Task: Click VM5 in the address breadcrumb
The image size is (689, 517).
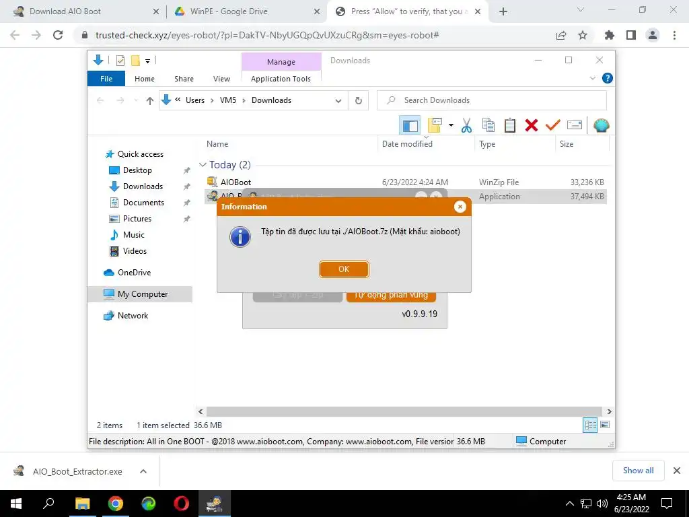Action: pyautogui.click(x=227, y=100)
